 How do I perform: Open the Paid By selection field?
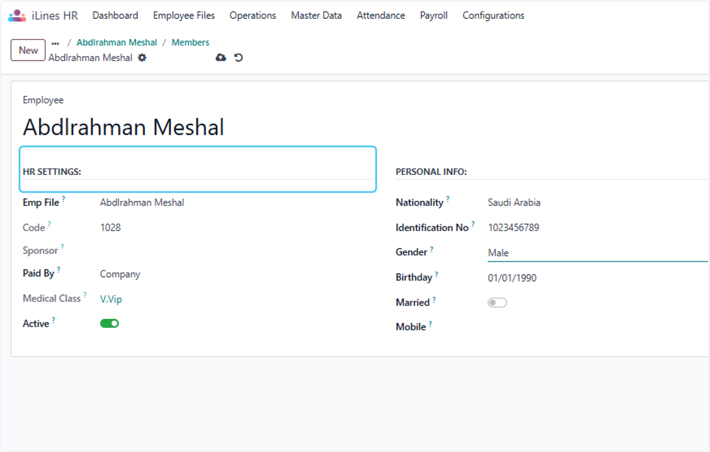(237, 274)
